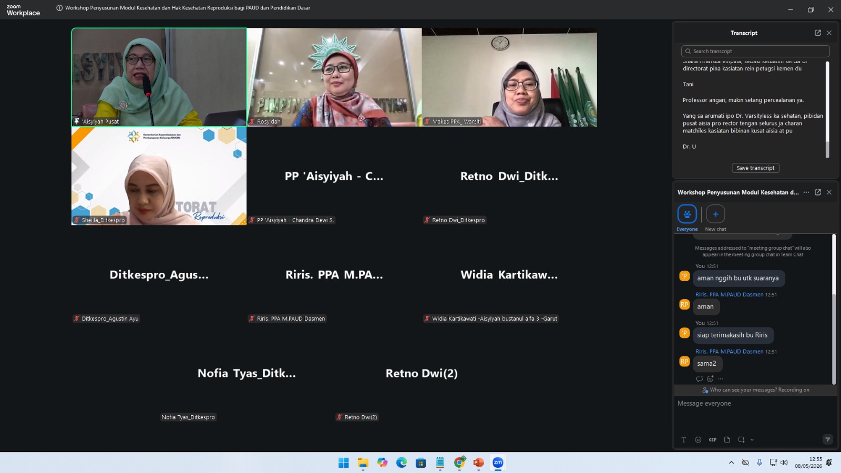Click the microphone icon in system tray

(x=760, y=462)
